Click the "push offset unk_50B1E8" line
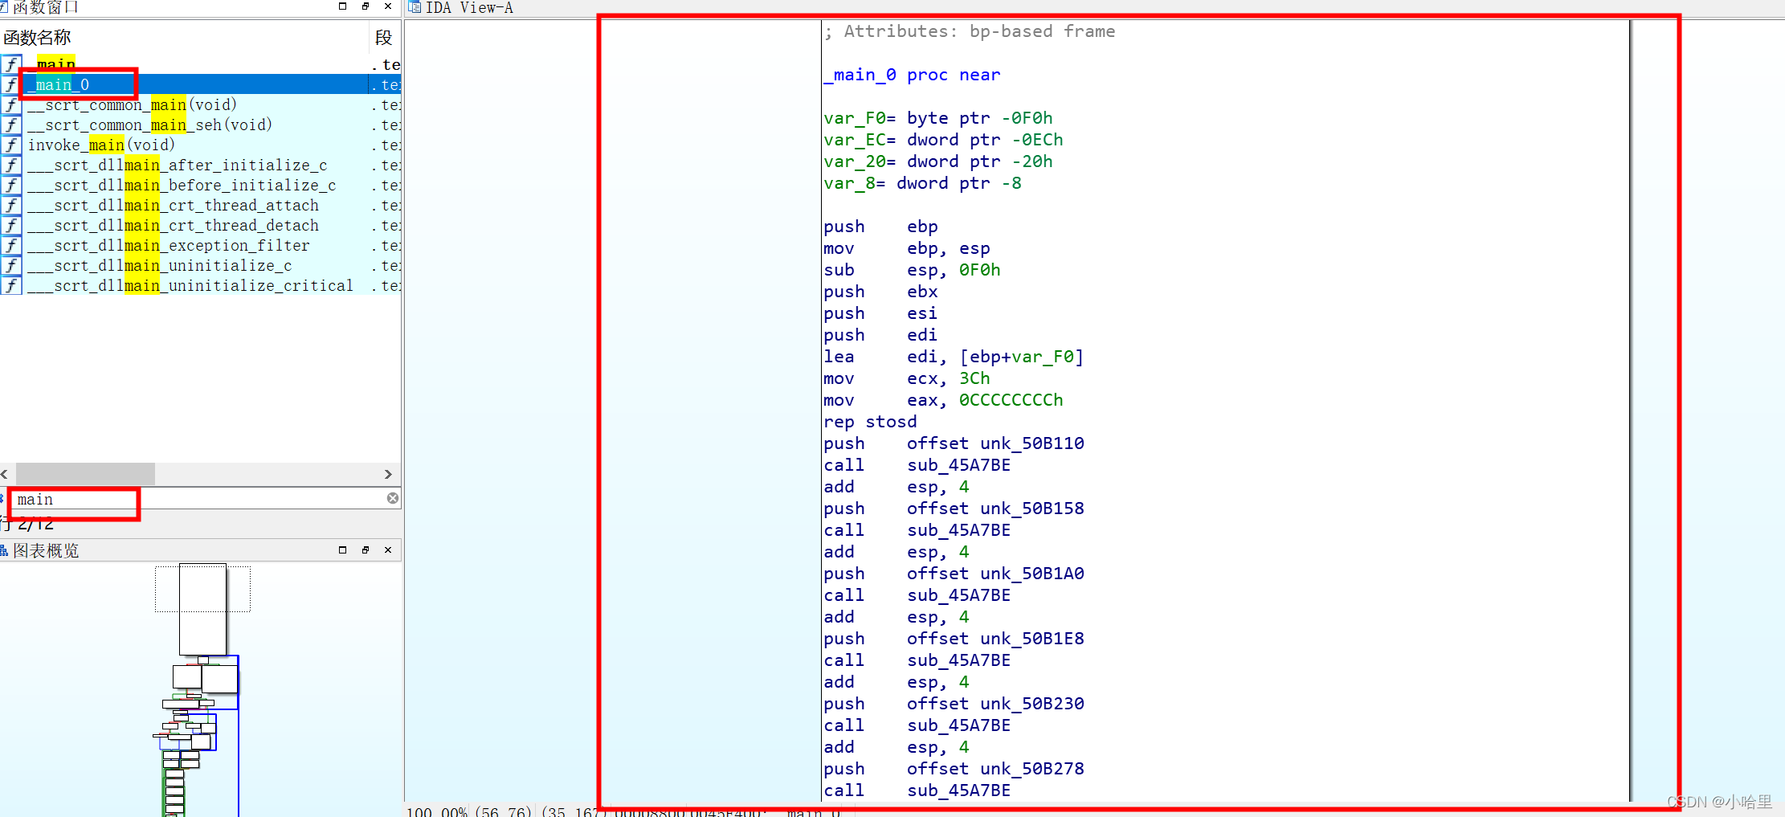Viewport: 1785px width, 817px height. coord(954,639)
